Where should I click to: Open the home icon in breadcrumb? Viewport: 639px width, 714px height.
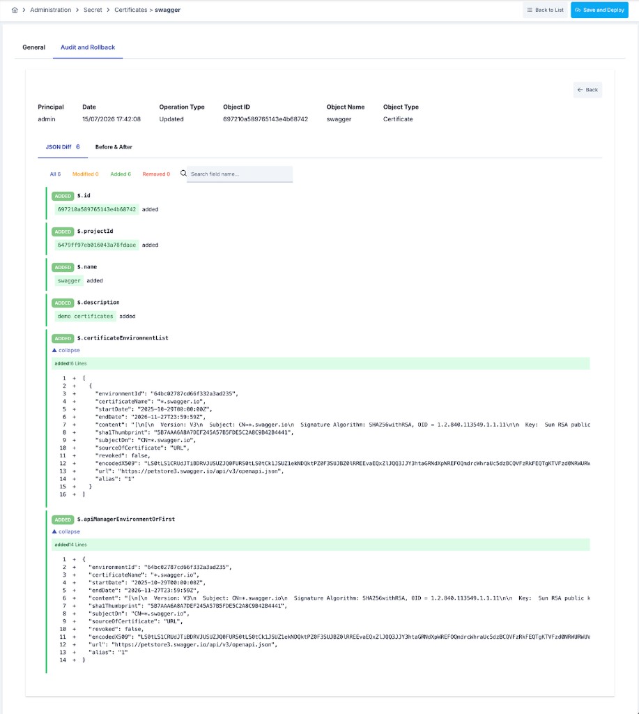pos(15,10)
